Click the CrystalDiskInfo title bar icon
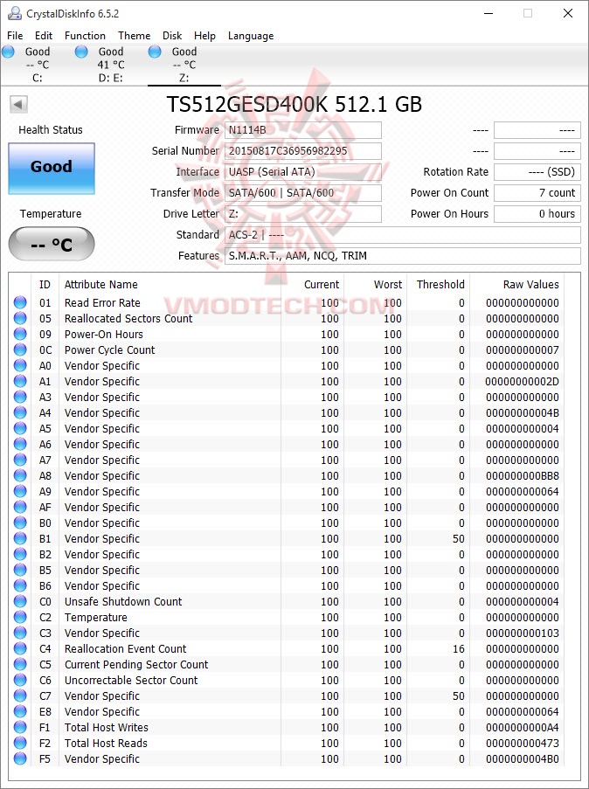589x789 pixels. click(14, 14)
